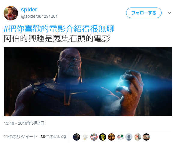
Task: Open the spider display name link
Action: pos(29,10)
